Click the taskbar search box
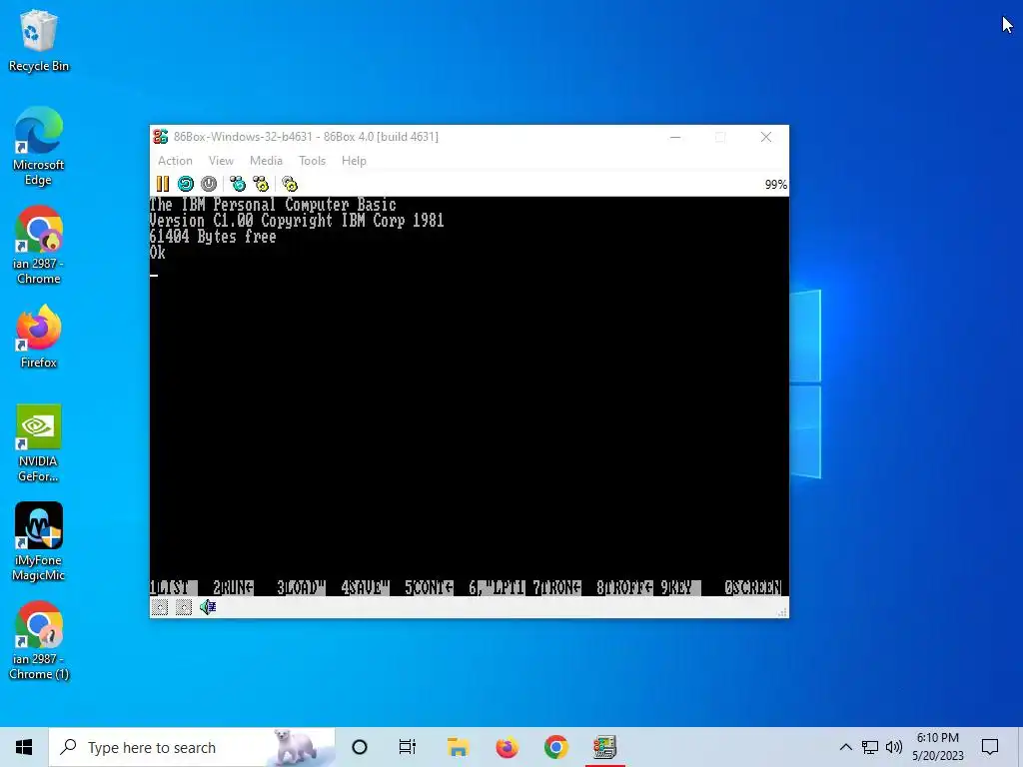 [x=192, y=747]
